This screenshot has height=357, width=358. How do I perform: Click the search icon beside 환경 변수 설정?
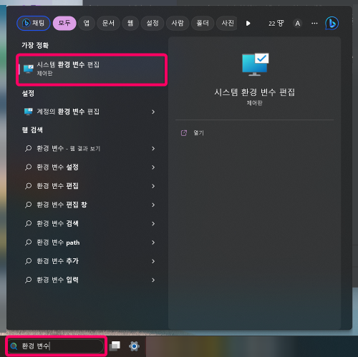28,167
